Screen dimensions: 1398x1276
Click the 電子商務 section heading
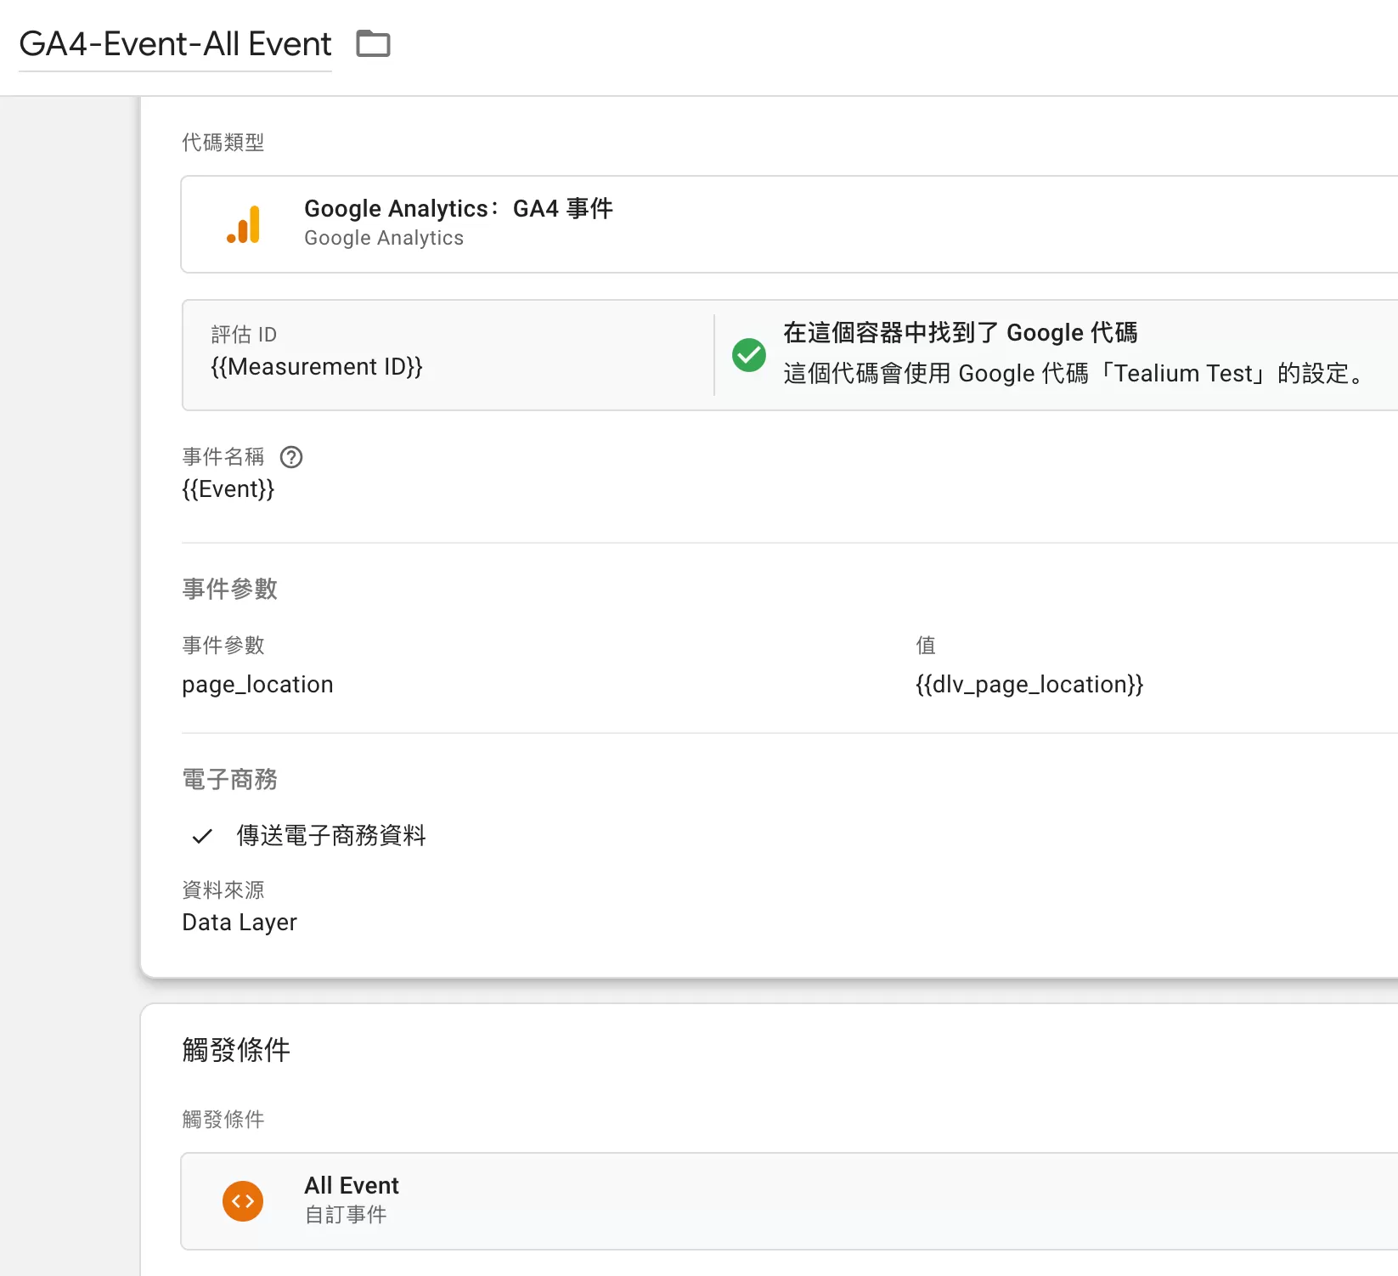tap(230, 779)
